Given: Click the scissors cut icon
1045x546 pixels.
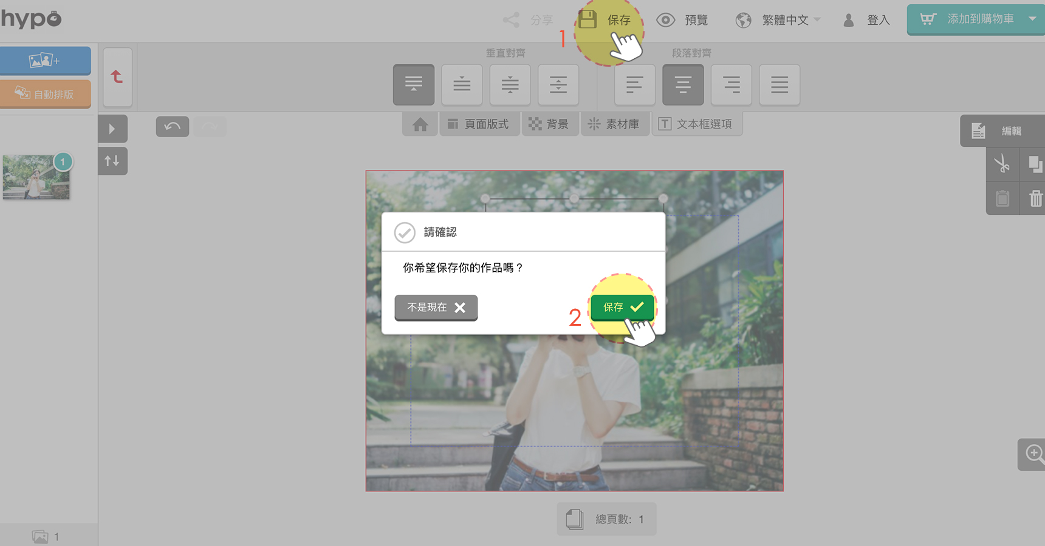Looking at the screenshot, I should [x=1002, y=164].
